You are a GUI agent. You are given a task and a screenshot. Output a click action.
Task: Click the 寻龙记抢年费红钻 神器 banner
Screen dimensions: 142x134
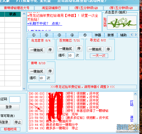point(82,87)
